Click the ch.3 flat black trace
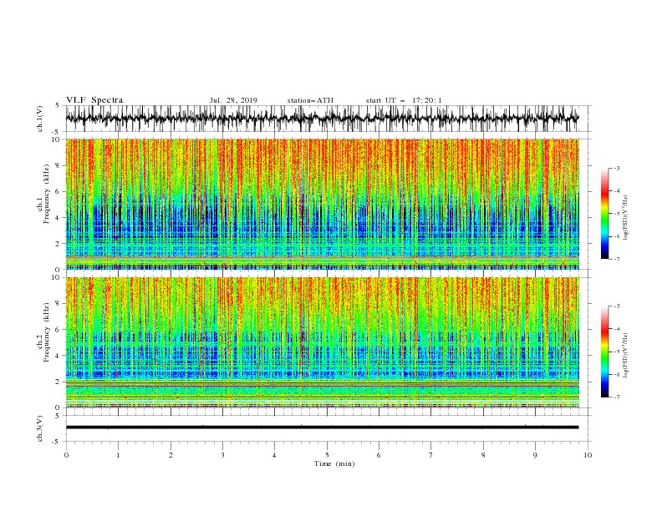662x511 pixels. coord(322,428)
